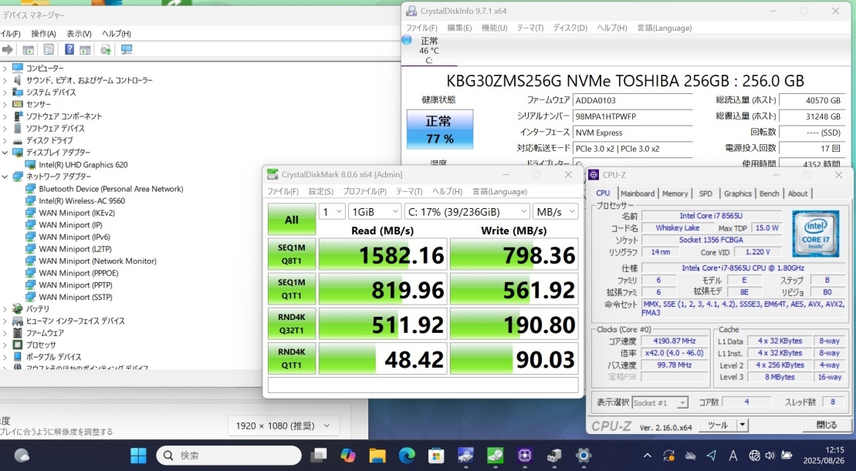Open the 機能(U) menu in CrystalDiskInfo
The width and height of the screenshot is (856, 471).
click(494, 28)
